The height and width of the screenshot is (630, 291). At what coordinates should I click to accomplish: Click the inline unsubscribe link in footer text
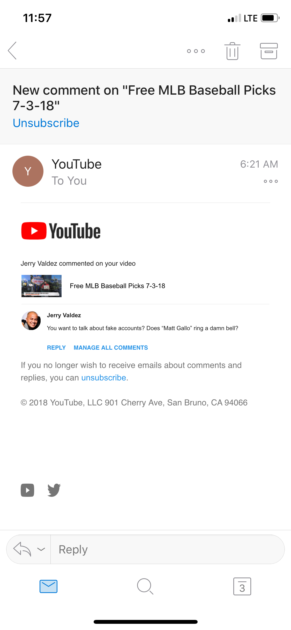click(104, 378)
